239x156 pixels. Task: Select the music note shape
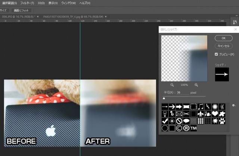[x=201, y=106]
